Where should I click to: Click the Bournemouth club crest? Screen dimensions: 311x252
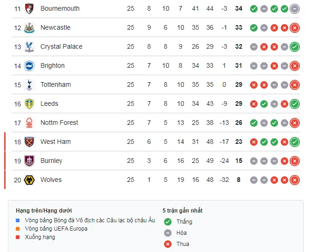pos(30,8)
